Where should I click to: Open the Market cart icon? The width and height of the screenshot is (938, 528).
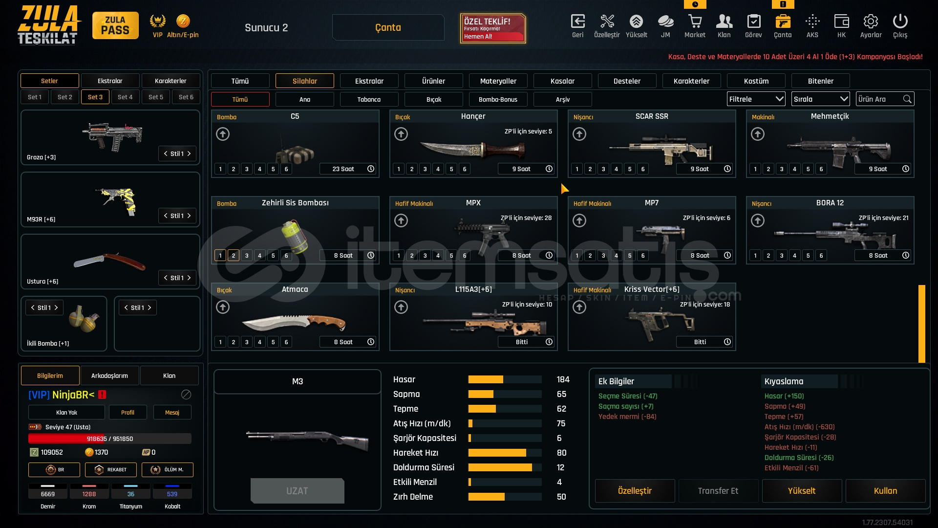click(x=695, y=22)
